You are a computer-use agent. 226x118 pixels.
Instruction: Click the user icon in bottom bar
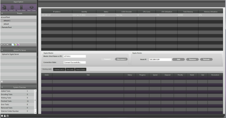[5, 116]
